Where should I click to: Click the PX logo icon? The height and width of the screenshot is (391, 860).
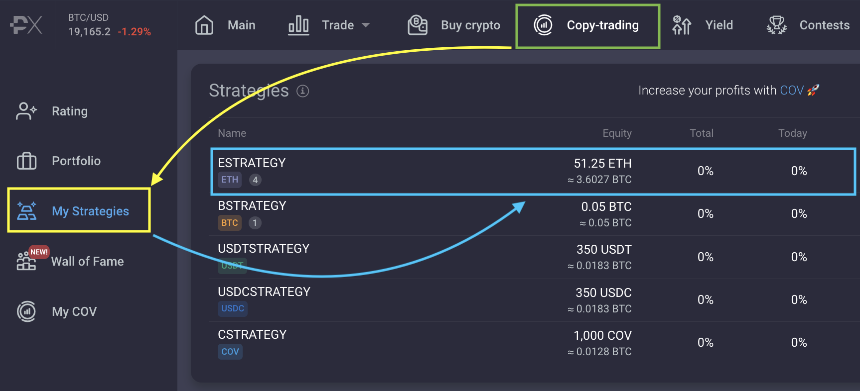pos(26,25)
